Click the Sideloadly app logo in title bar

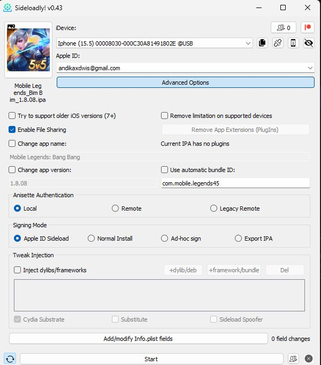pos(7,8)
